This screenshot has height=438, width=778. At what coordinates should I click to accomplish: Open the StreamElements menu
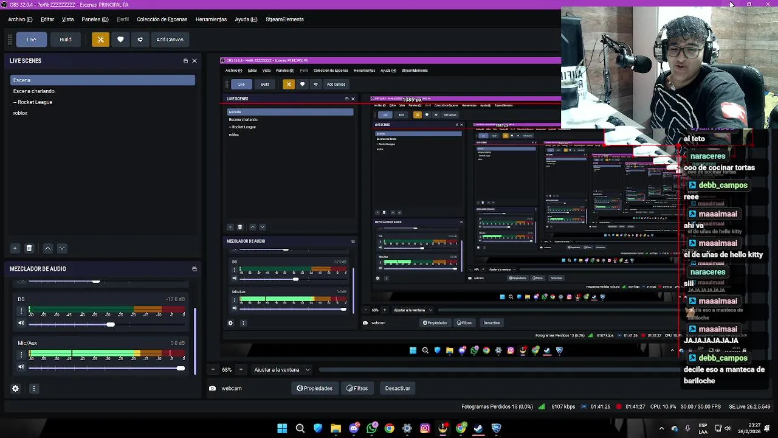[284, 19]
